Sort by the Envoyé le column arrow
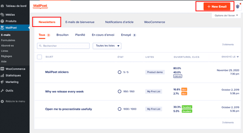The image size is (243, 133). [x=238, y=57]
